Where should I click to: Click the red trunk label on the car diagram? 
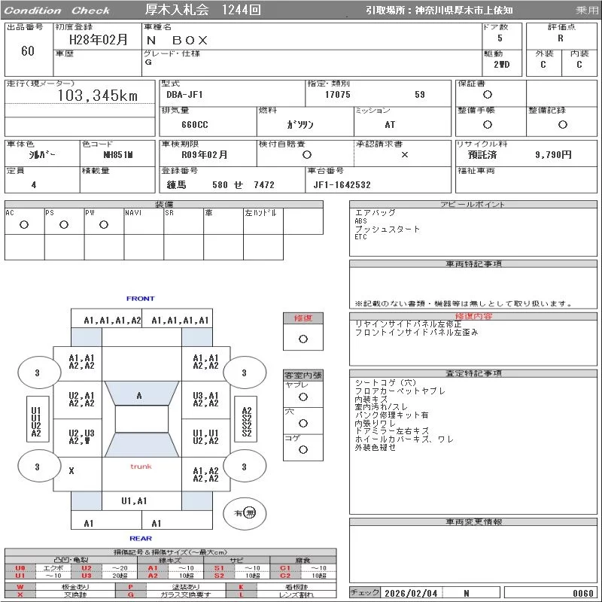pos(141,467)
